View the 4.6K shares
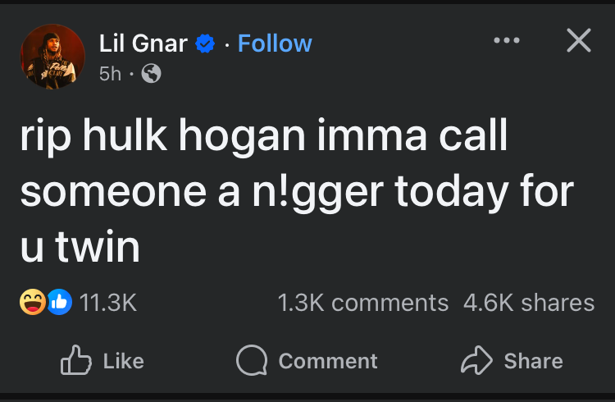Image resolution: width=615 pixels, height=402 pixels. (x=529, y=303)
